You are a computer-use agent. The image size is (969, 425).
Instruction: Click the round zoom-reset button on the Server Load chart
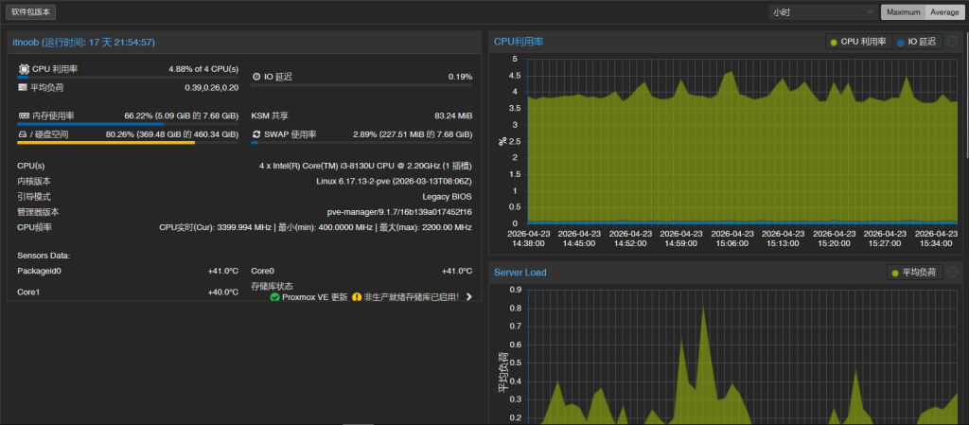click(x=952, y=272)
